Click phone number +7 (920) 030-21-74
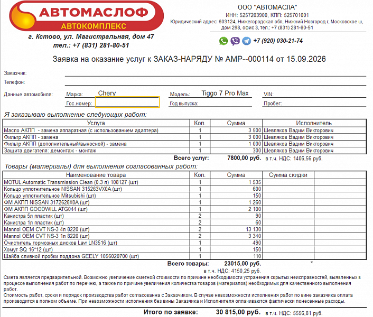373x317 pixels. pyautogui.click(x=278, y=41)
